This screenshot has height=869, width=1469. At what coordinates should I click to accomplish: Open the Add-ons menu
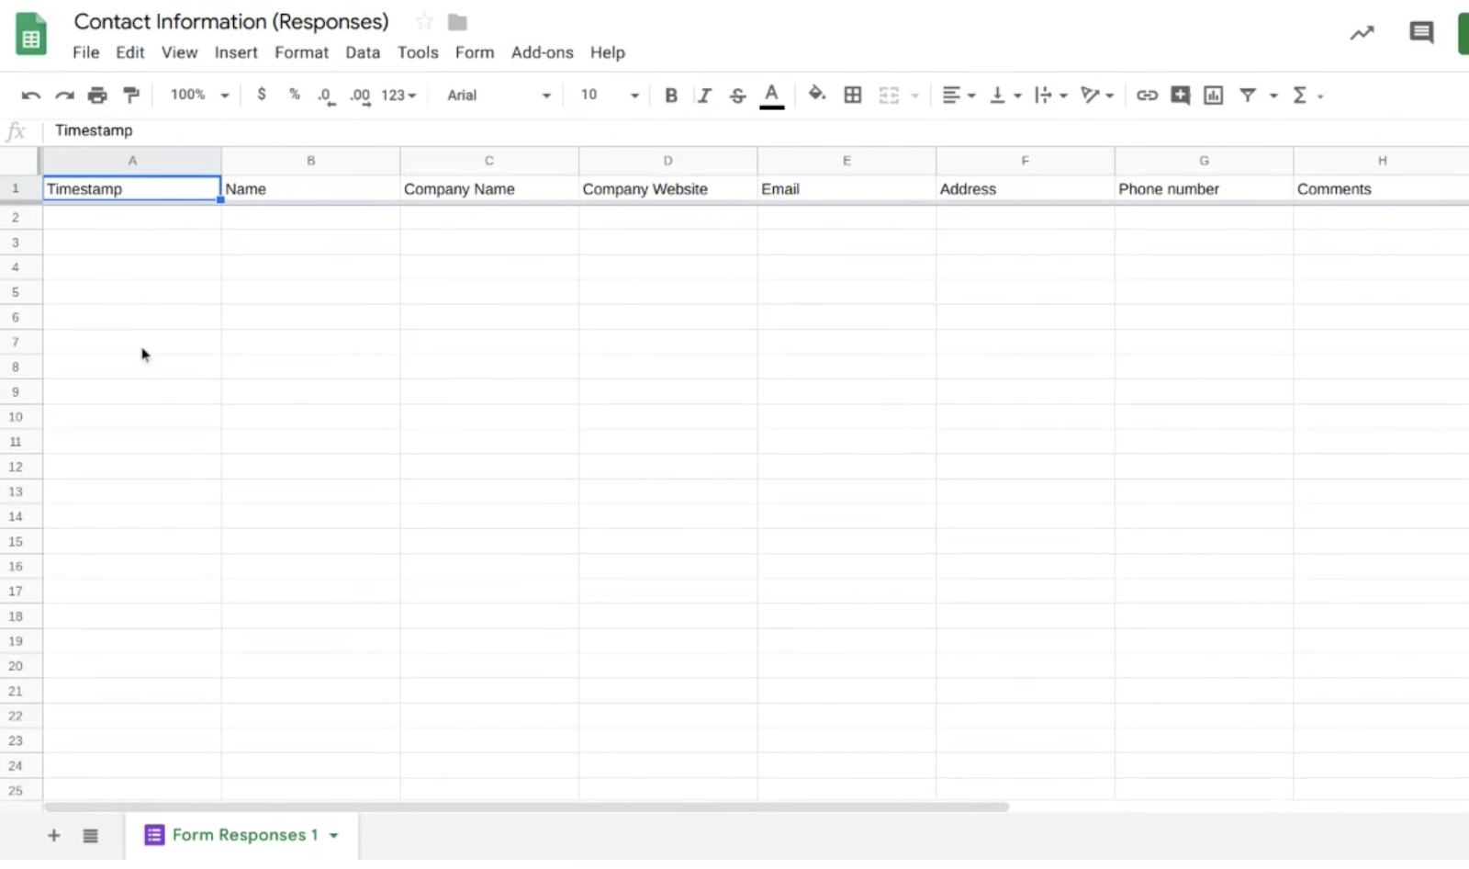(x=542, y=52)
